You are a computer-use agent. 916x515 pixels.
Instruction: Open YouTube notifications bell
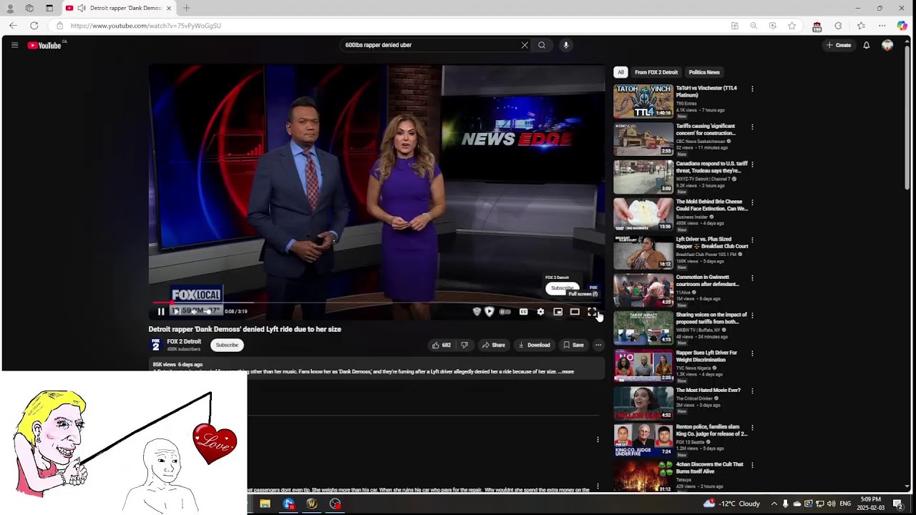click(866, 45)
